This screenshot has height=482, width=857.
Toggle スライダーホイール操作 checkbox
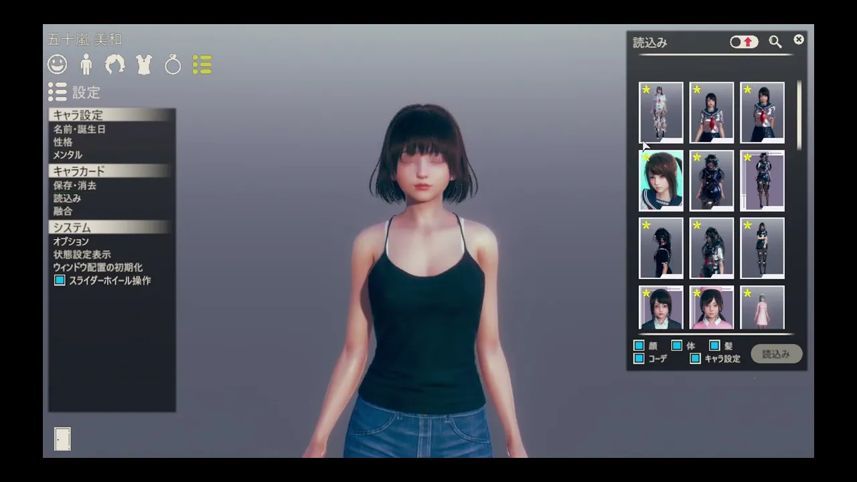[60, 280]
